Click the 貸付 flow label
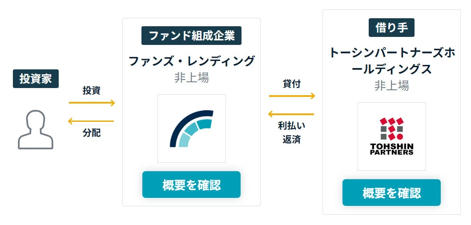Viewport: 471px width, 225px height. pyautogui.click(x=292, y=83)
